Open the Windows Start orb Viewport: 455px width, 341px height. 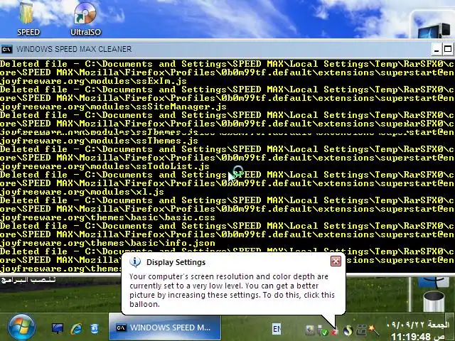click(21, 328)
